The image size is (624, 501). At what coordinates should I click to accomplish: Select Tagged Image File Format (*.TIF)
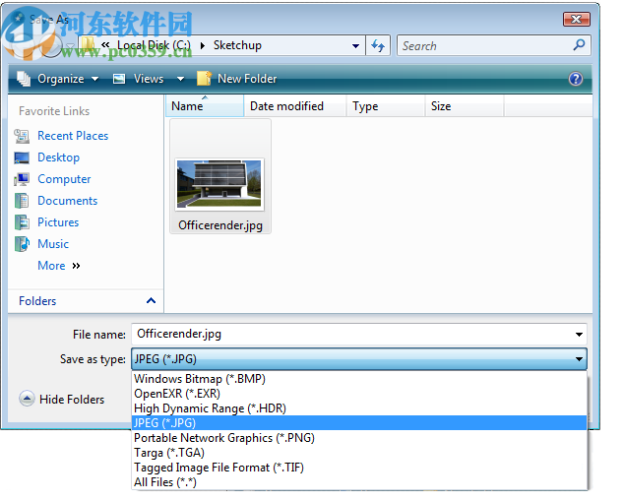point(359,468)
